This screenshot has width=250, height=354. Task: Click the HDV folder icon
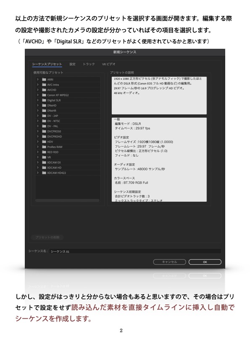[44, 142]
